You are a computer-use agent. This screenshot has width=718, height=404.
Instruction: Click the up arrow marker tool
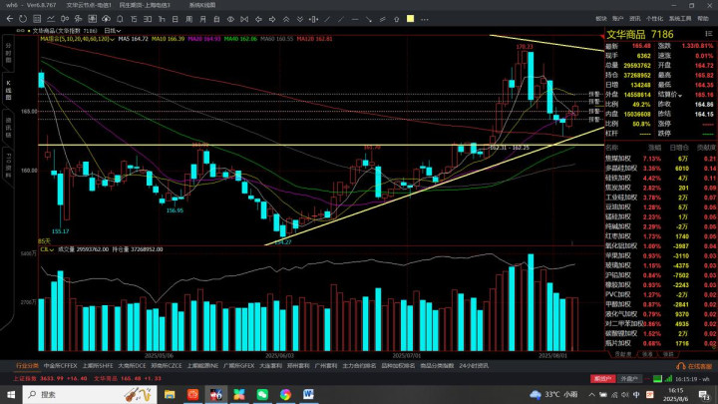[x=397, y=19]
